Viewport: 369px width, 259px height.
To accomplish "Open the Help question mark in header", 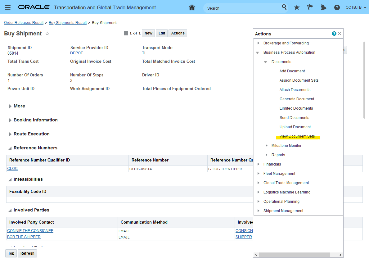I will tap(337, 7).
